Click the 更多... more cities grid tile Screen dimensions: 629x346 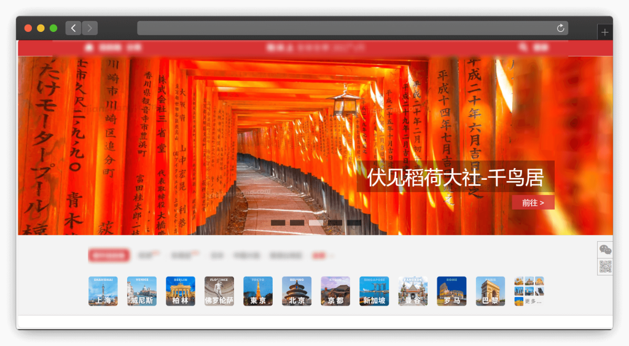click(x=529, y=291)
